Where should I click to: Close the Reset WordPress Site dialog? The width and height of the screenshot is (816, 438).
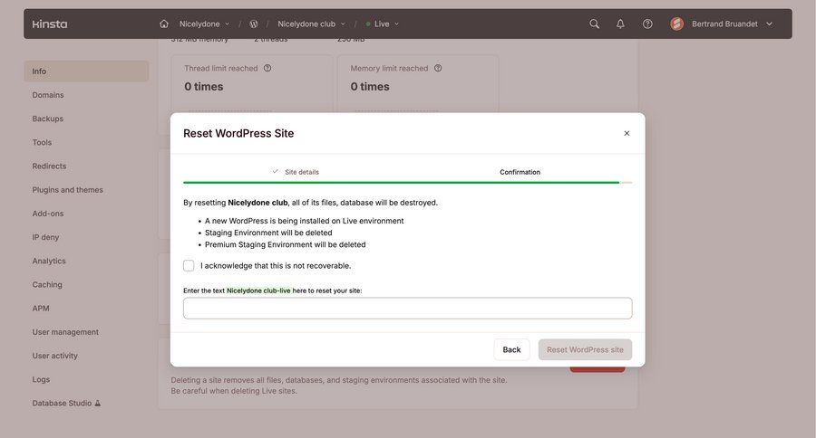click(x=627, y=133)
